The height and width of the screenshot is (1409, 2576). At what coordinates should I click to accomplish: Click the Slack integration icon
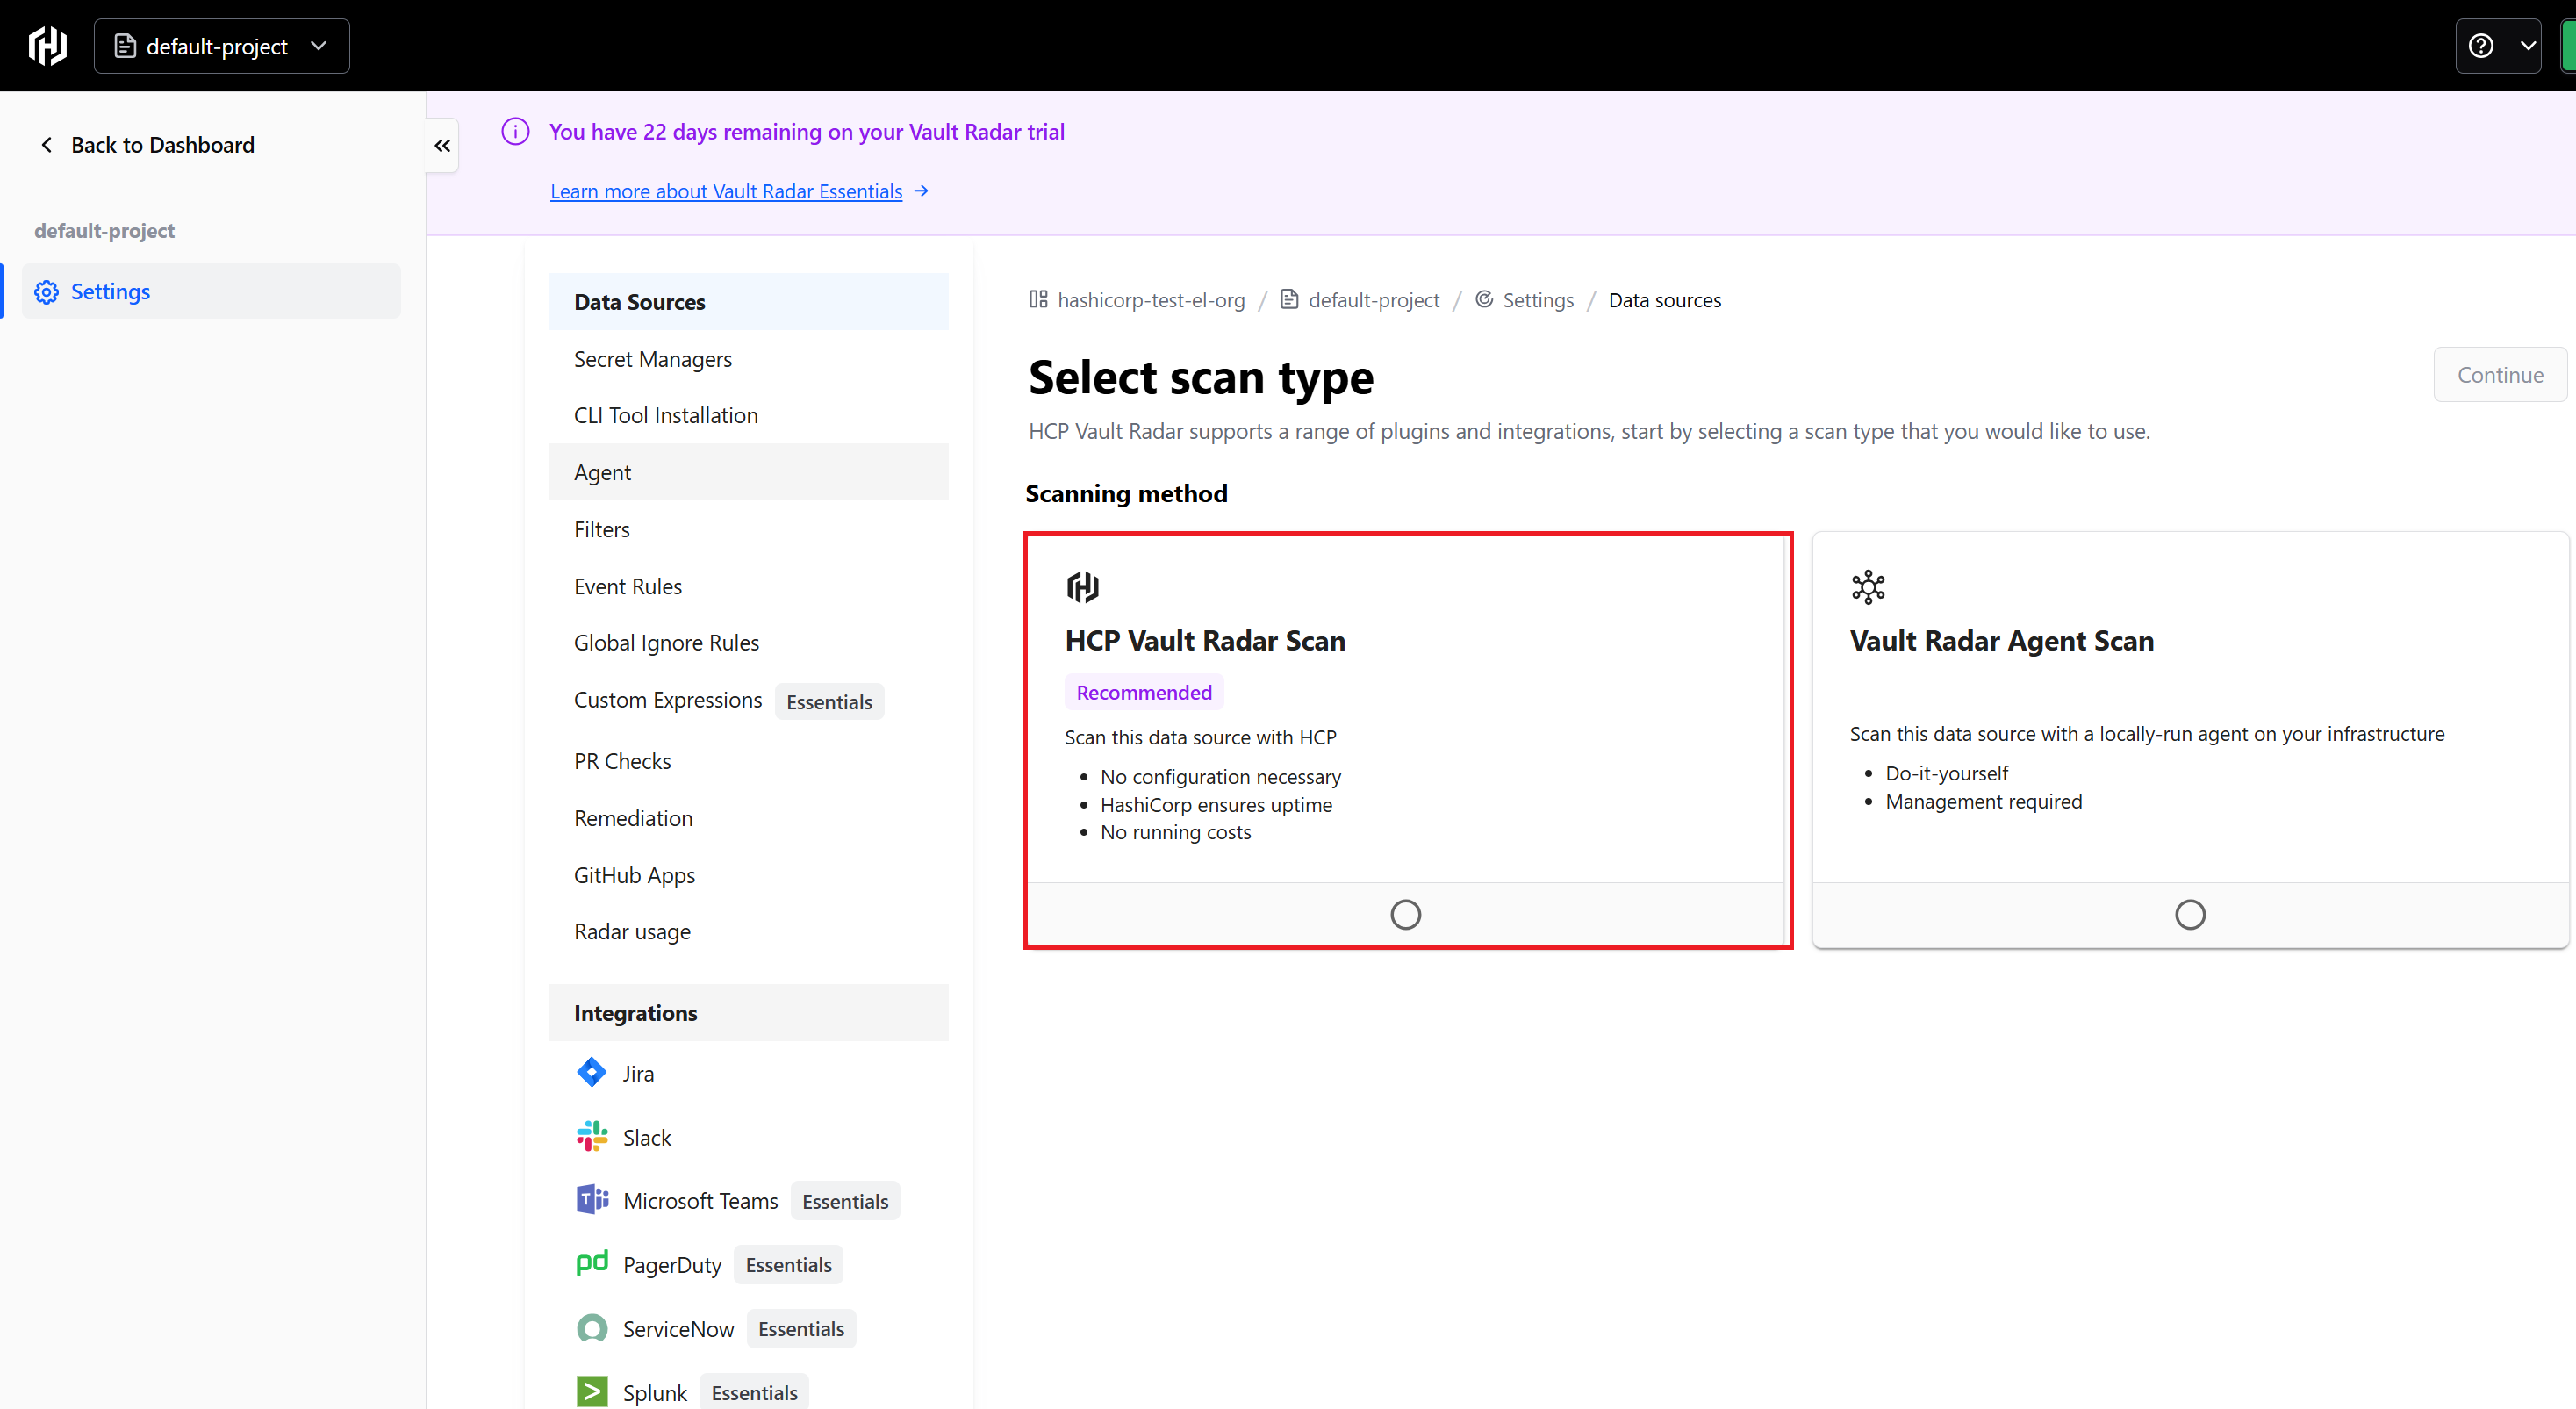[x=591, y=1136]
